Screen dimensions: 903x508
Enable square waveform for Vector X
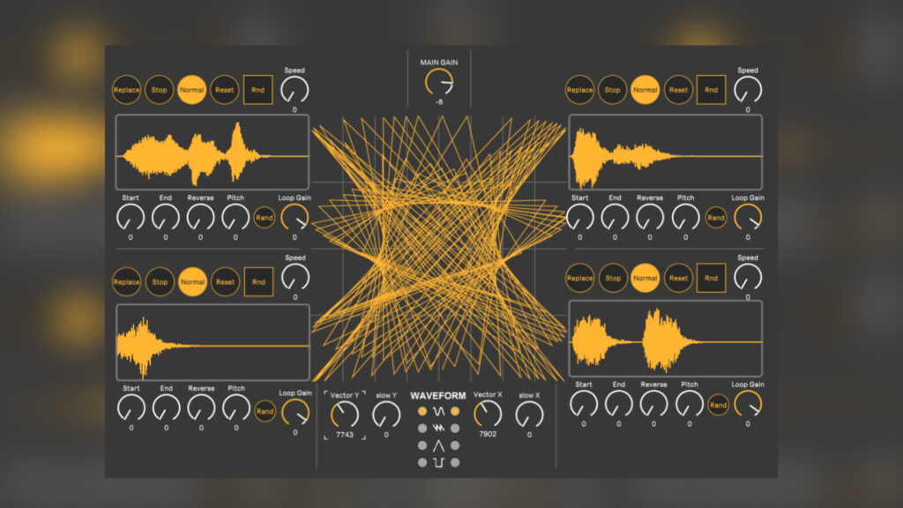(x=456, y=461)
